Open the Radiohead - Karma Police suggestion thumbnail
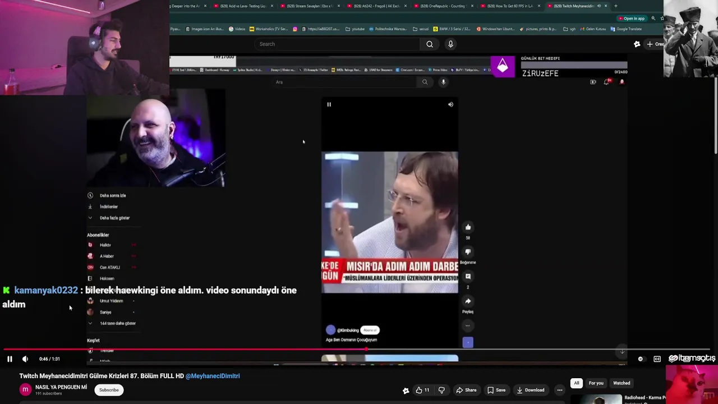Screen dimensions: 718x404 coord(596,400)
